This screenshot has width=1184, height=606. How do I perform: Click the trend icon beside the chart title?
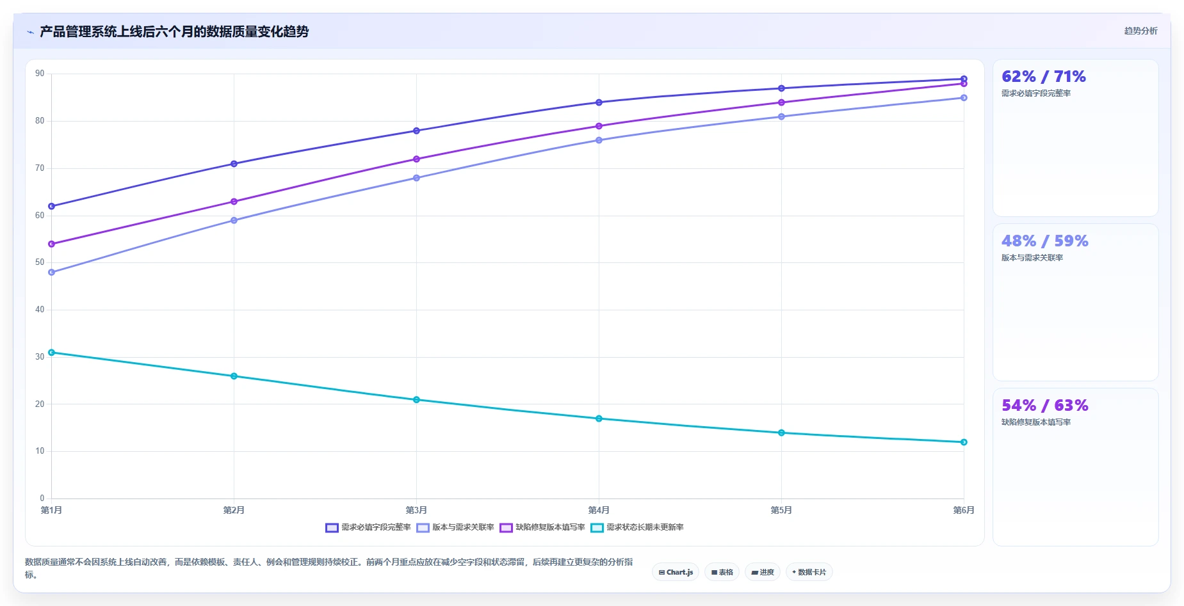30,32
